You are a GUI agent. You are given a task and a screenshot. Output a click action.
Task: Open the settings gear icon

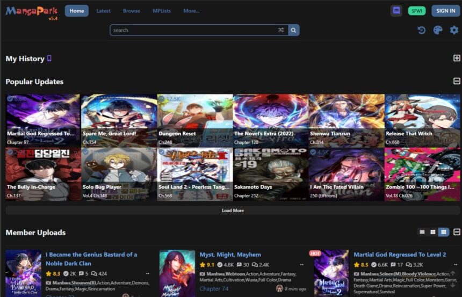pyautogui.click(x=454, y=30)
